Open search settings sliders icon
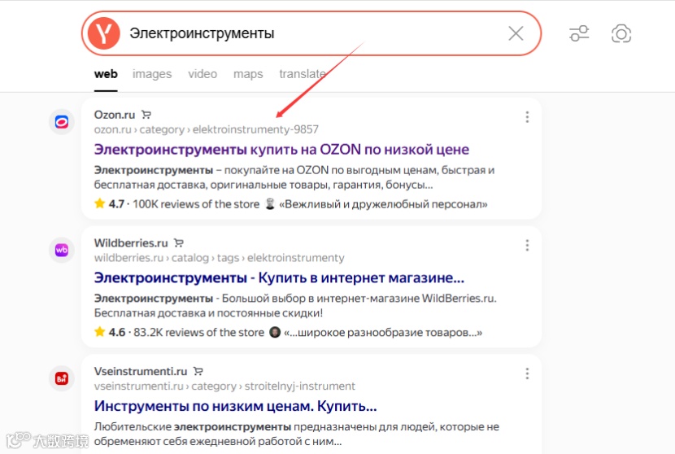Viewport: 675px width, 454px height. (x=579, y=33)
